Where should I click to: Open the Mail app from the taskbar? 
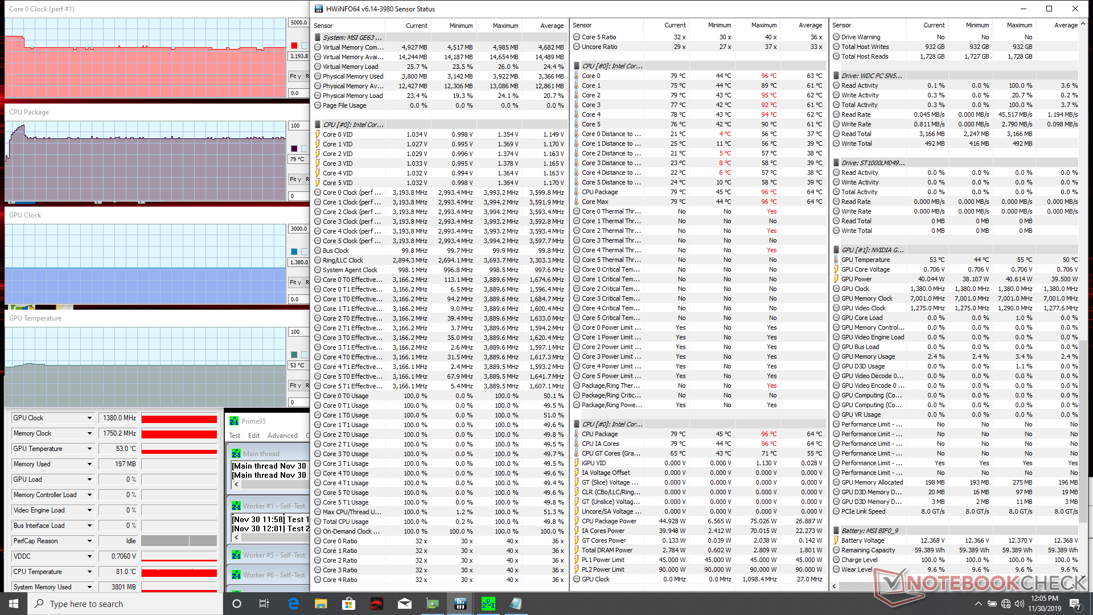pos(404,604)
